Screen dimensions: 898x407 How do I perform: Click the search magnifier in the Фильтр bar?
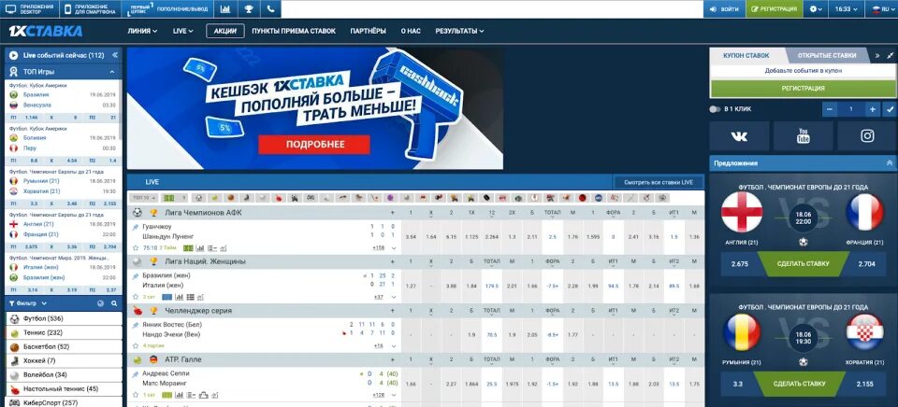pyautogui.click(x=114, y=303)
